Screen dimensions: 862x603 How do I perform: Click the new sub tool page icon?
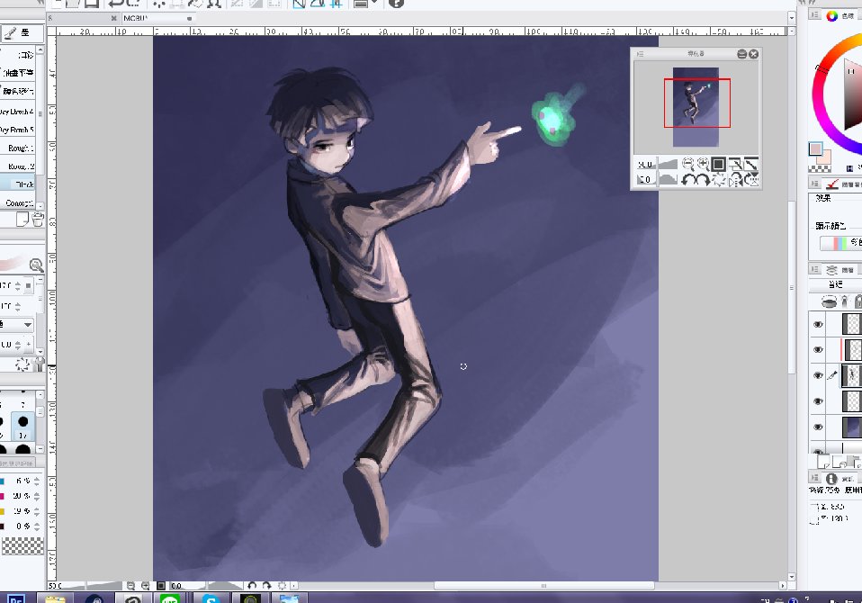pos(22,220)
